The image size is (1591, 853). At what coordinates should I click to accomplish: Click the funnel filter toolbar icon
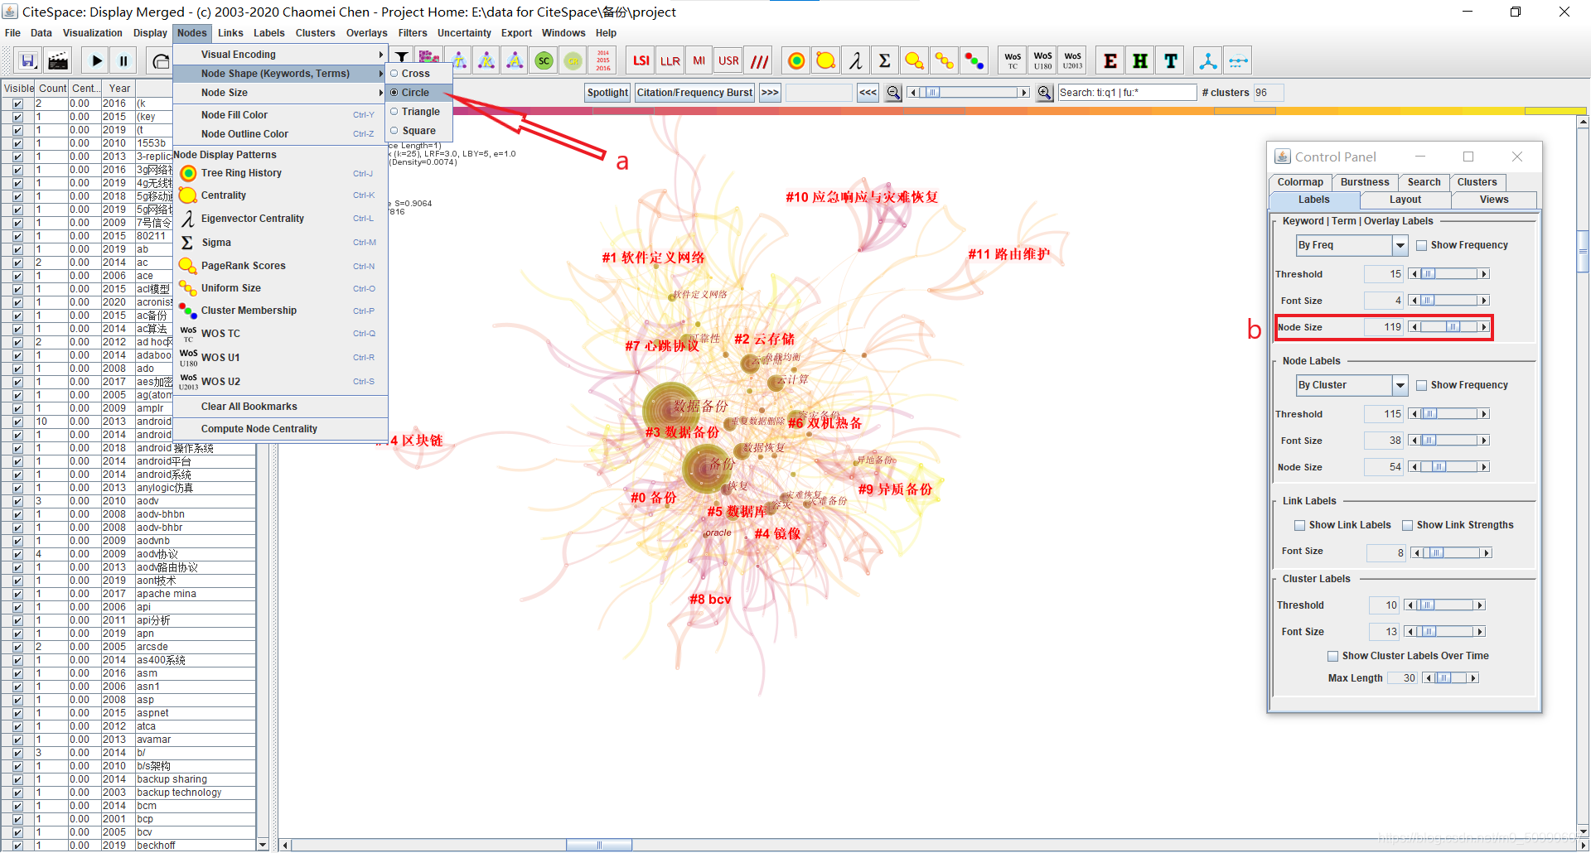[402, 57]
